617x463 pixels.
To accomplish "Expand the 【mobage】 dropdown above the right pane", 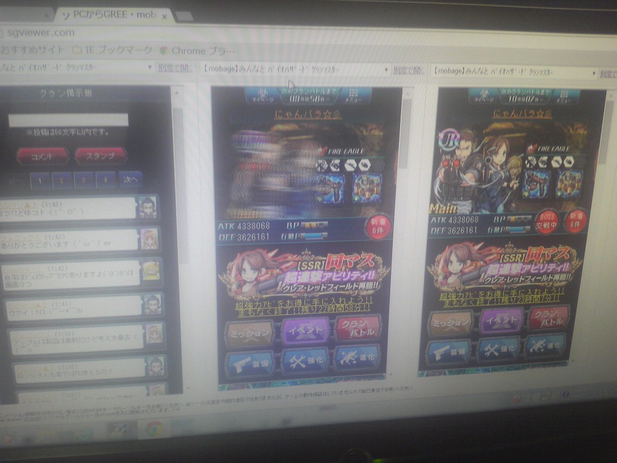I will point(594,73).
